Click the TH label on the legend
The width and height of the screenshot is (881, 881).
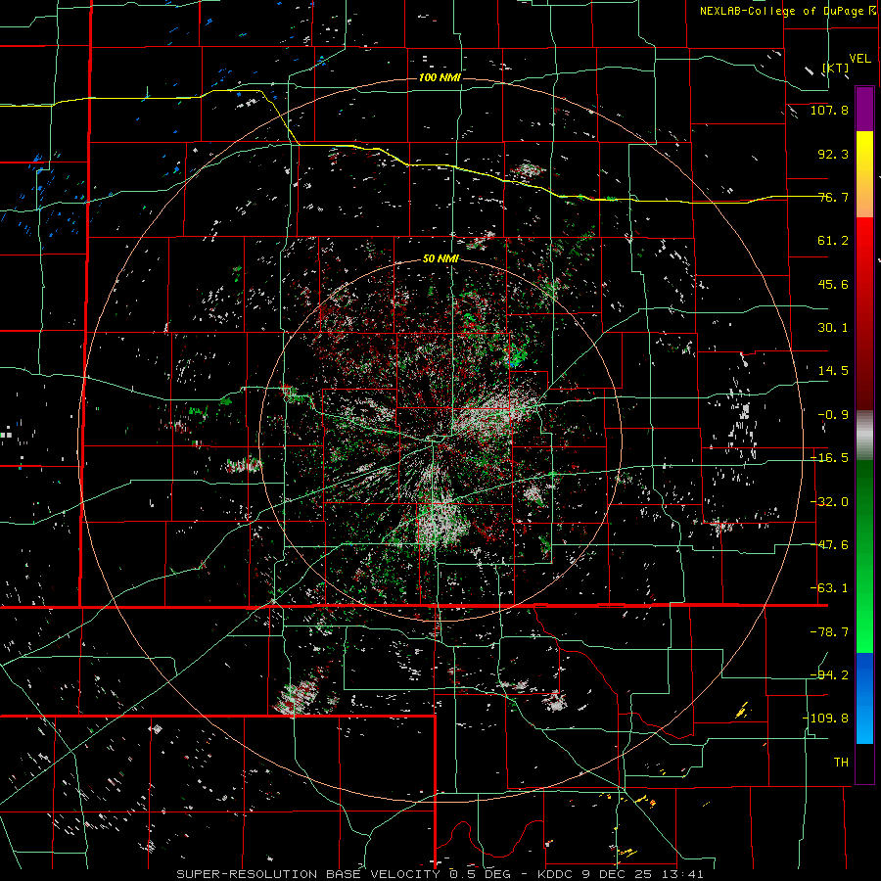pyautogui.click(x=841, y=762)
